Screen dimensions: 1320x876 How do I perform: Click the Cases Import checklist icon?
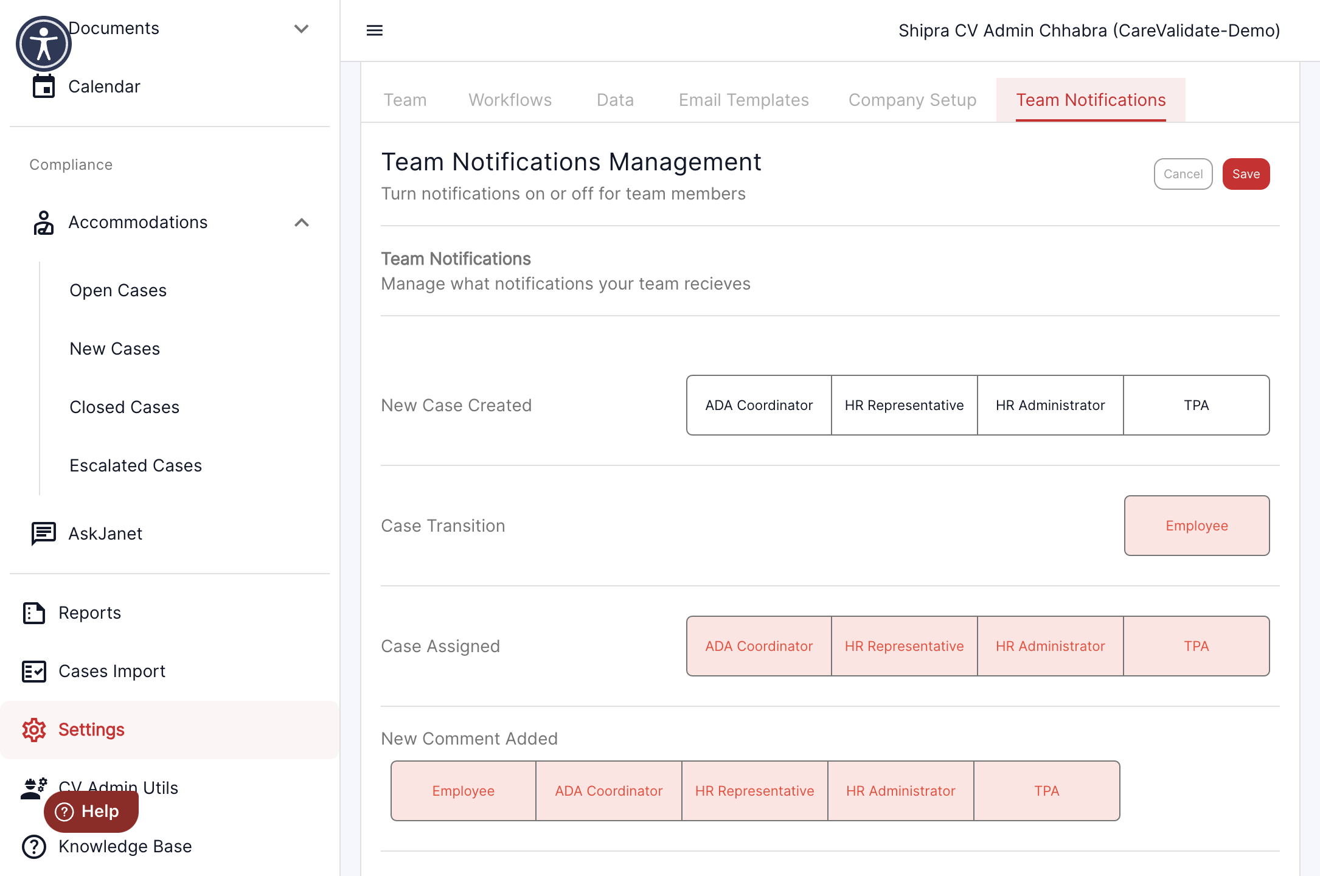pos(34,672)
